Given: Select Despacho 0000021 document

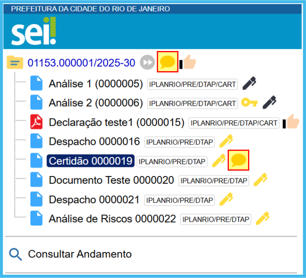Looking at the screenshot, I should point(94,200).
